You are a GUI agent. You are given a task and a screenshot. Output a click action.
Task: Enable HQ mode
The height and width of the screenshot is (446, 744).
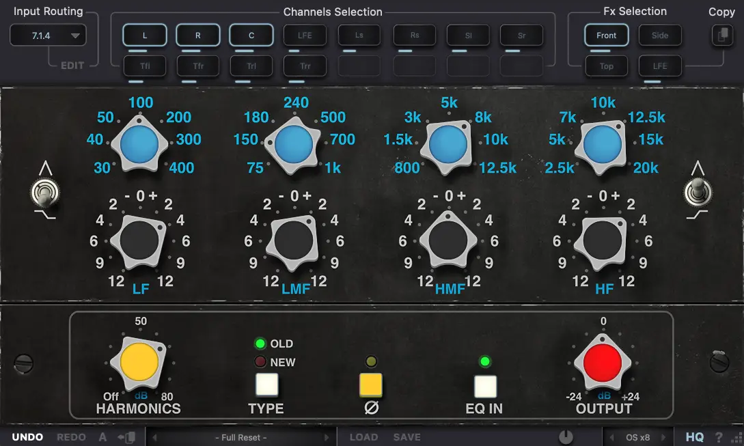(695, 437)
